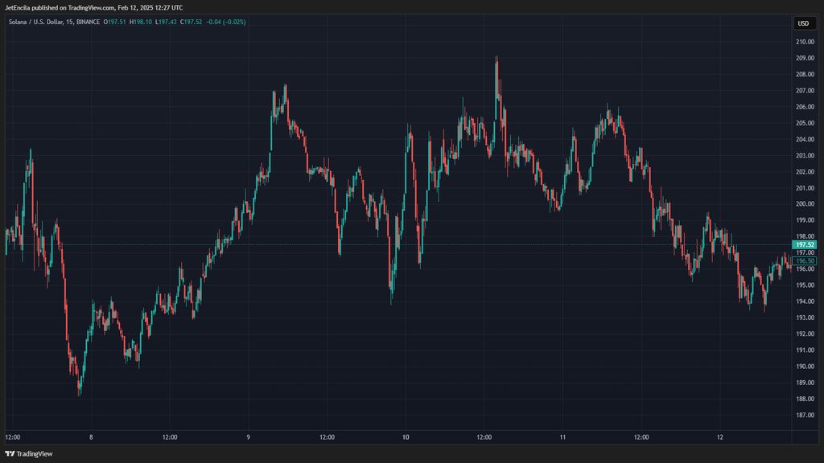The image size is (824, 463).
Task: Click the 210.00 label on price axis
Action: [x=805, y=42]
